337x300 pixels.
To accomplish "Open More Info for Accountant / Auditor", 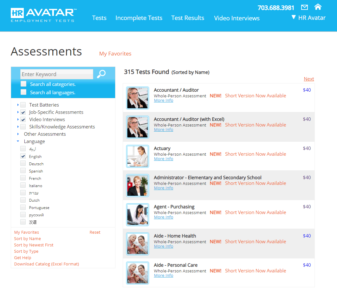I will [164, 101].
